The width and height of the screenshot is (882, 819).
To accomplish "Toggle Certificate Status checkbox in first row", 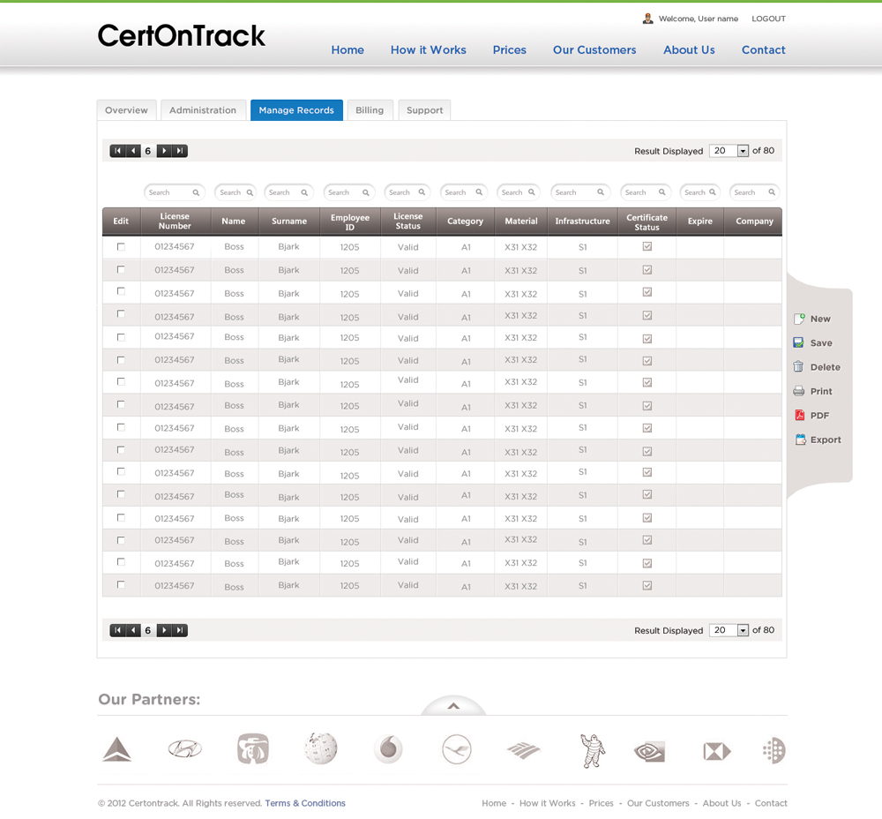I will [x=647, y=246].
